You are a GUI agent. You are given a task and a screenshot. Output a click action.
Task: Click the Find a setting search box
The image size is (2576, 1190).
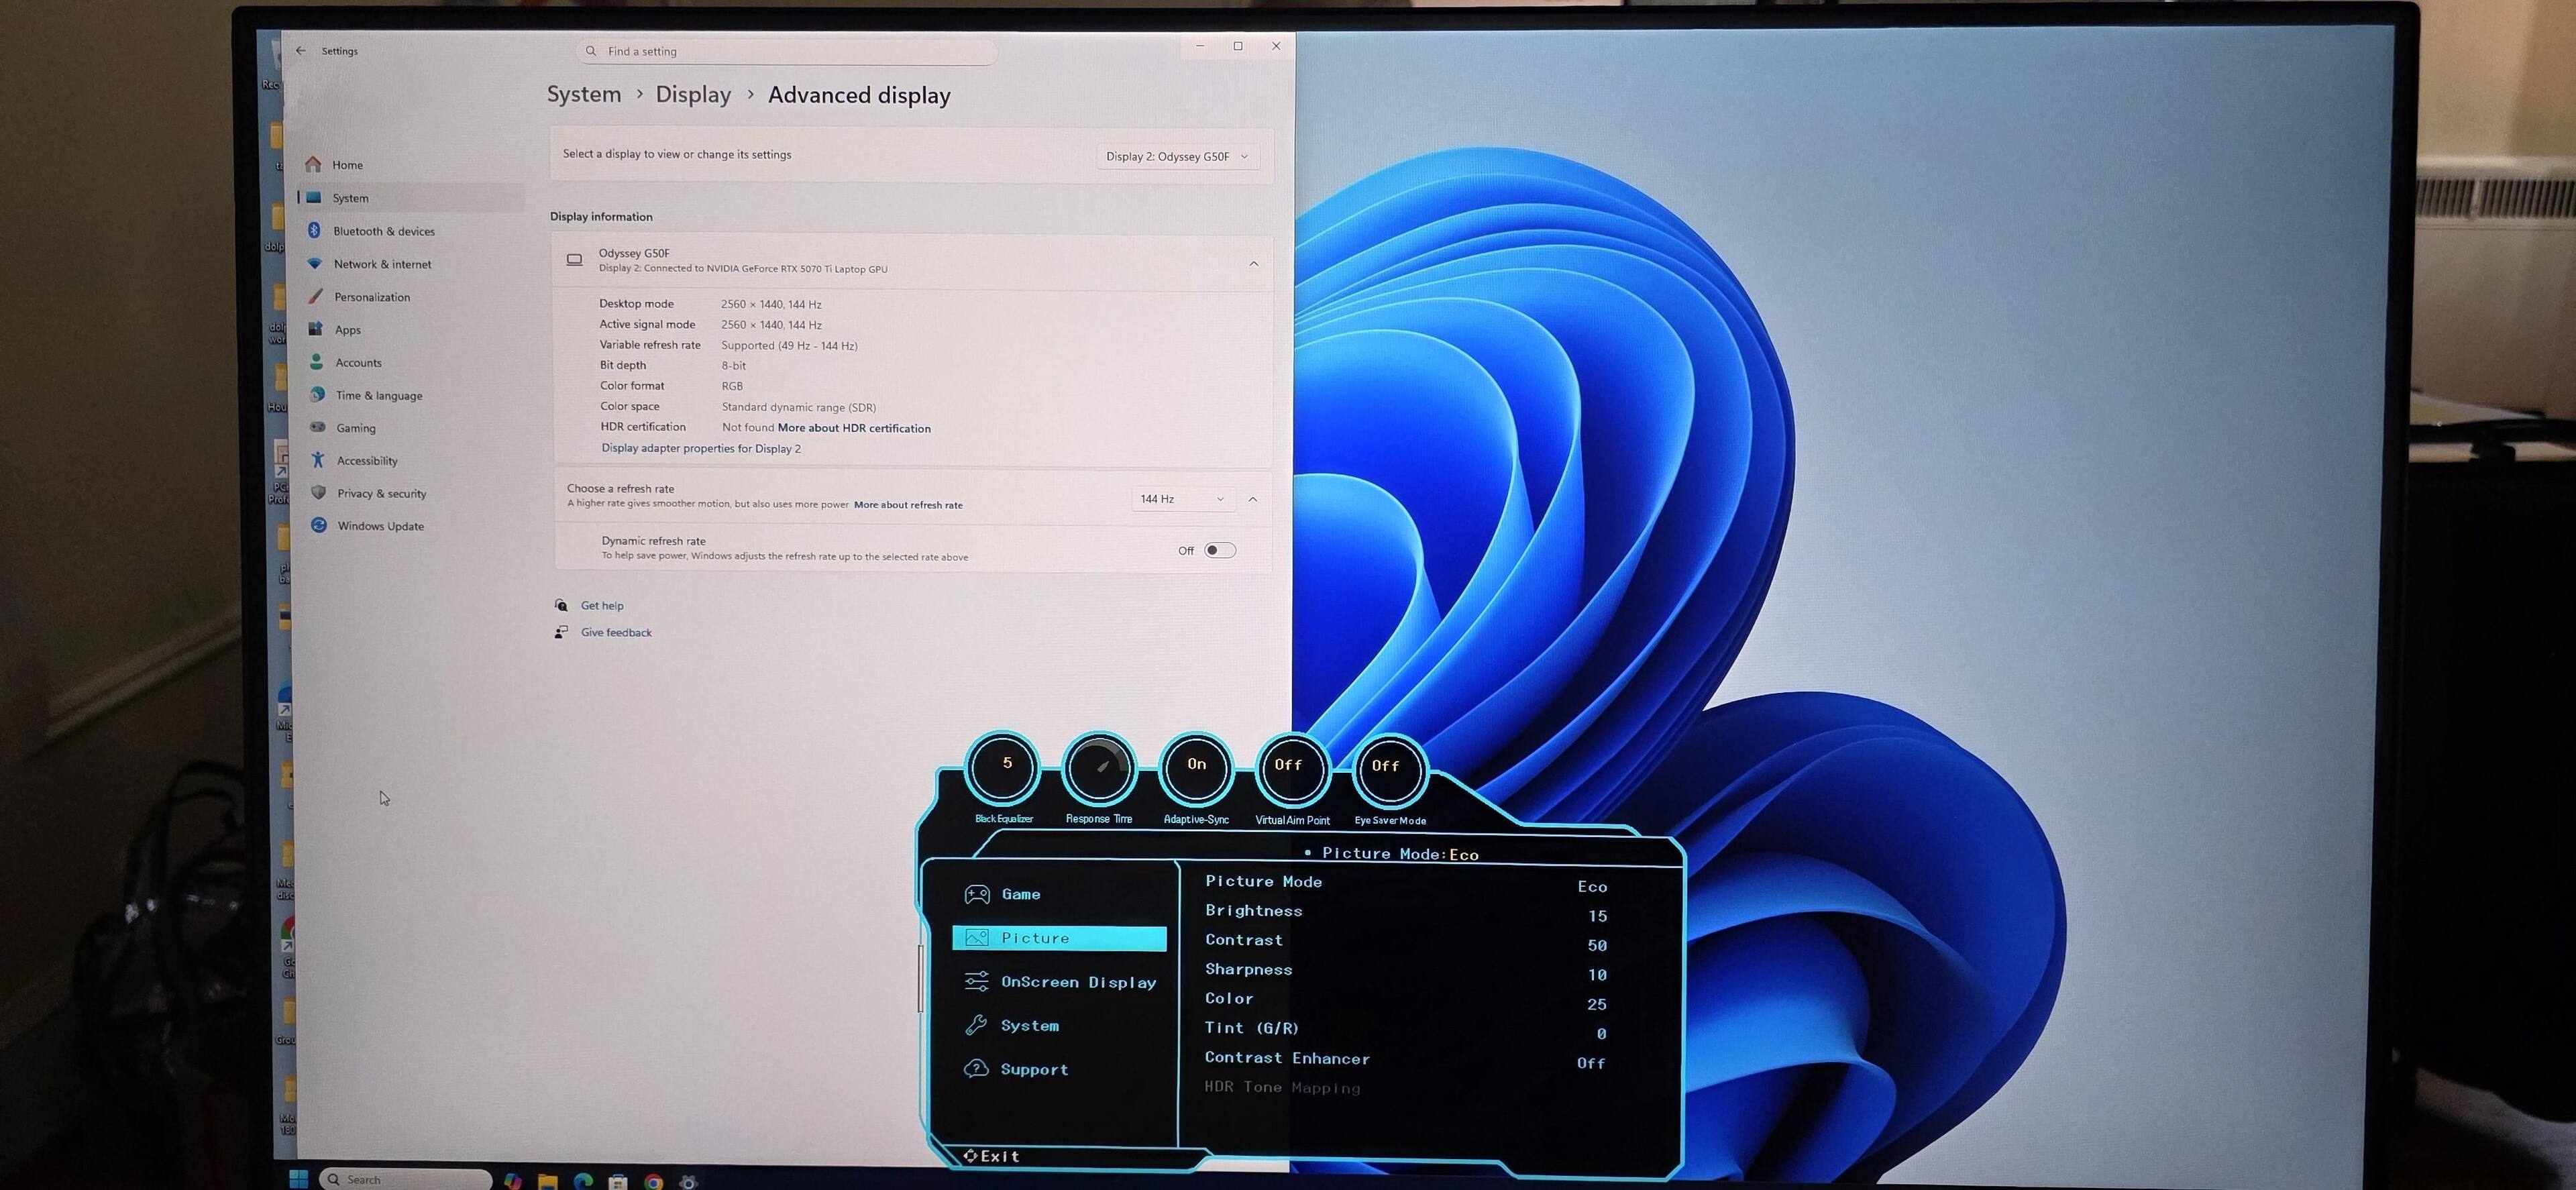pos(786,51)
